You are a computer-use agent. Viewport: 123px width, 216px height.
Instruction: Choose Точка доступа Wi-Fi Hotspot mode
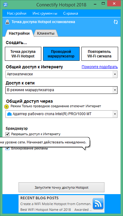tap(23, 54)
